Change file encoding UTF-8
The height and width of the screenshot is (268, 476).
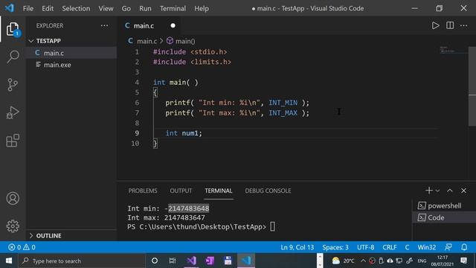365,247
